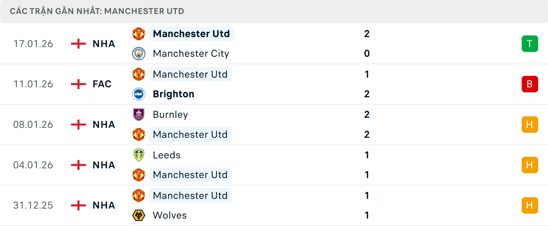548x226 pixels.
Task: Click the Wolves club crest
Action: coord(139,215)
